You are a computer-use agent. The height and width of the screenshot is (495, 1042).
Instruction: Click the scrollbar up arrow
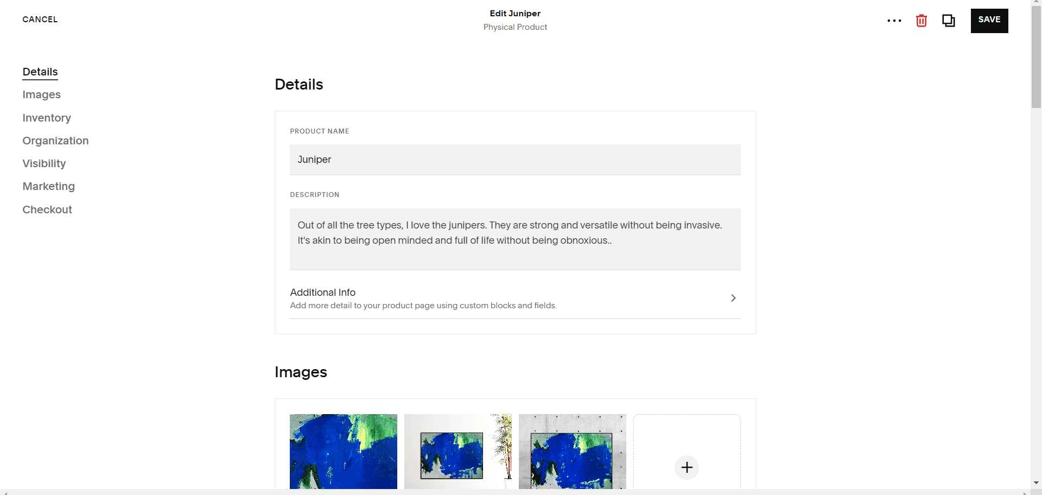(1037, 3)
